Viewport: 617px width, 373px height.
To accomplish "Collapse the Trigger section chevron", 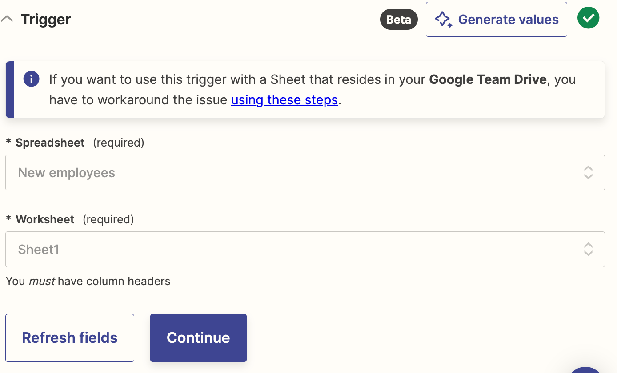I will [7, 19].
